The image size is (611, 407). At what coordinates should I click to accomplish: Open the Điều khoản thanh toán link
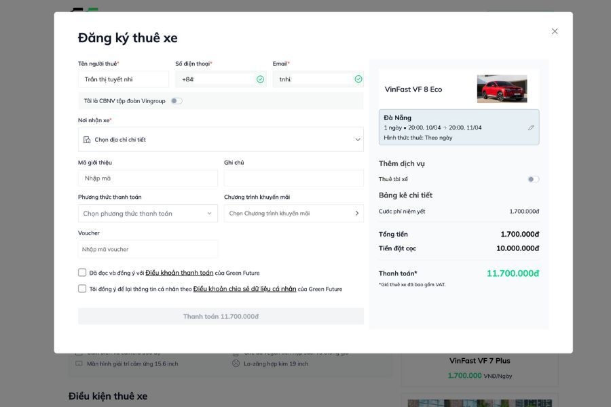[179, 273]
